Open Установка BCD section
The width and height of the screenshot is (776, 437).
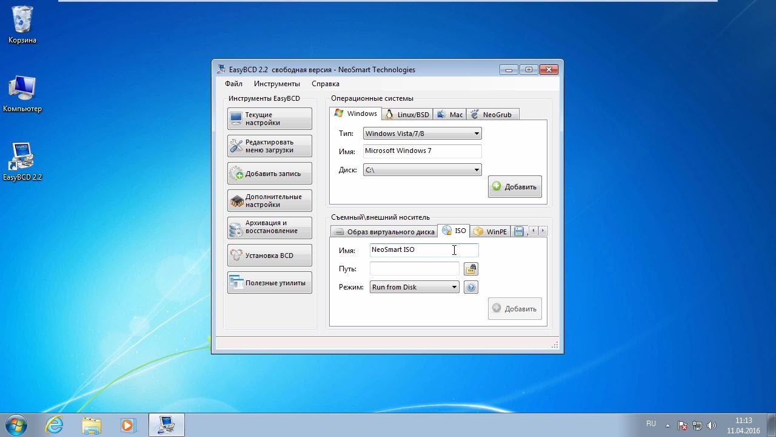point(270,256)
